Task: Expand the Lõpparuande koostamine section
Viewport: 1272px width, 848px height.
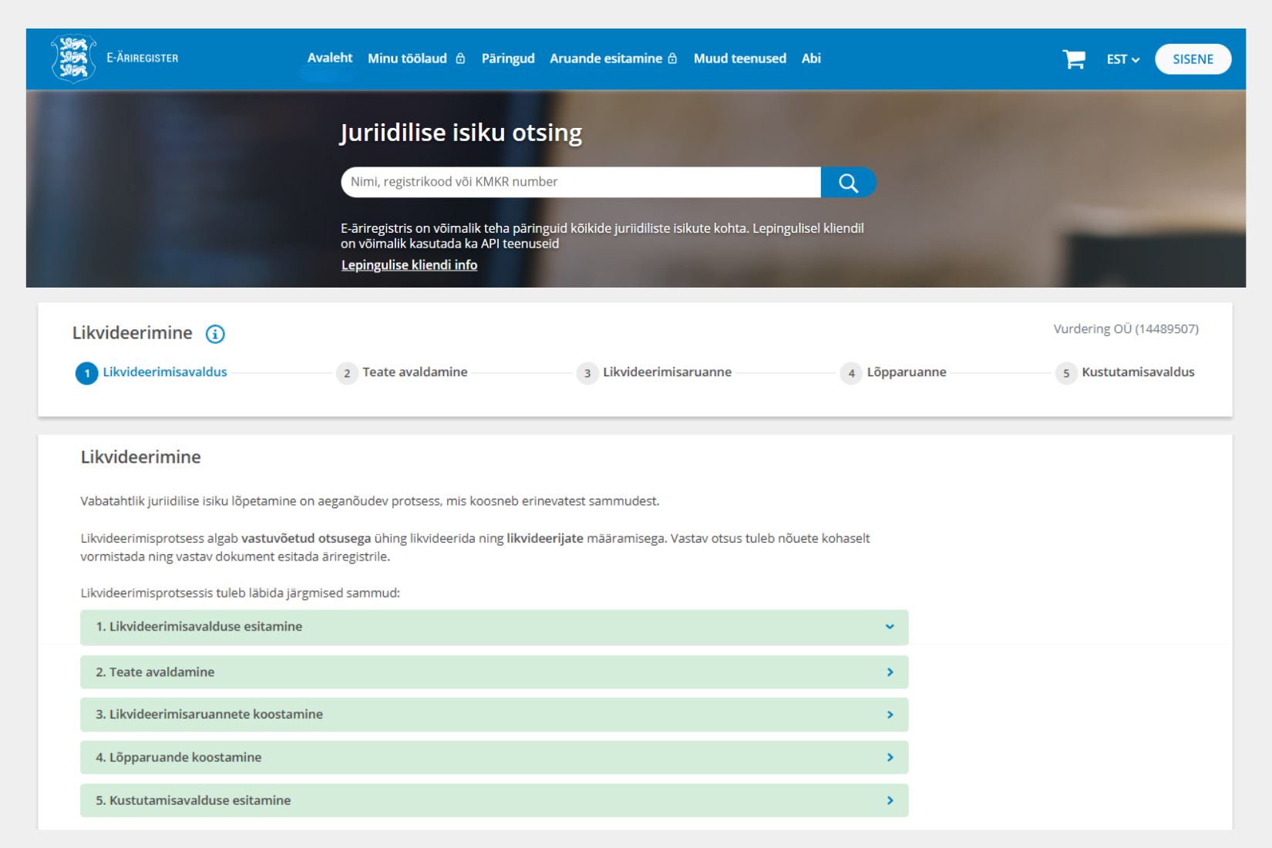Action: 890,758
